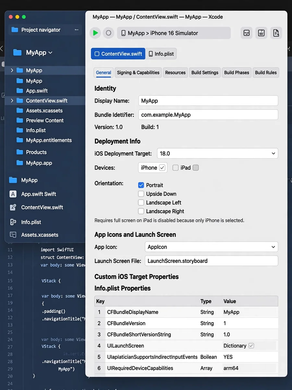Stop the build with the circle stop button

point(109,33)
